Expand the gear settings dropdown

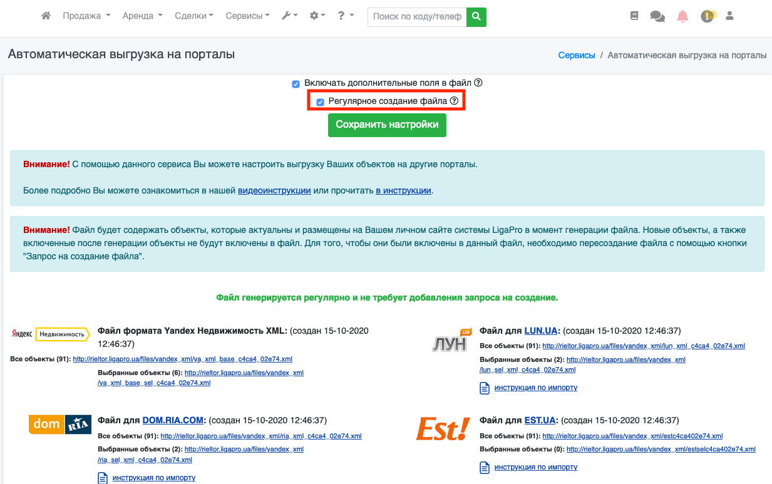[x=317, y=16]
